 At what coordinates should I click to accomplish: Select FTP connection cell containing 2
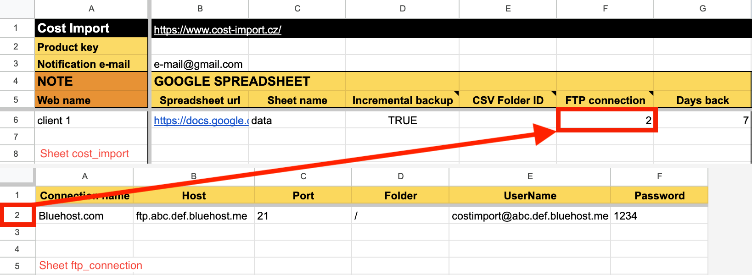pos(605,121)
